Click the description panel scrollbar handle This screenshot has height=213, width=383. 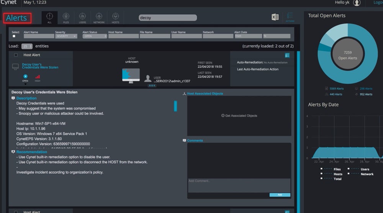(x=175, y=106)
